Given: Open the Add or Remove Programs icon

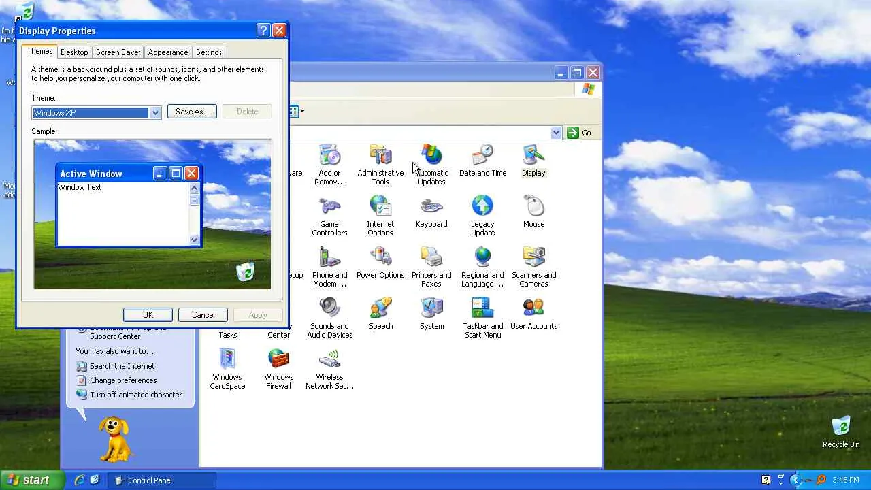Looking at the screenshot, I should pyautogui.click(x=329, y=165).
